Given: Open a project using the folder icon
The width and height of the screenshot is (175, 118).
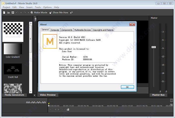Looking at the screenshot, I should tap(8, 13).
